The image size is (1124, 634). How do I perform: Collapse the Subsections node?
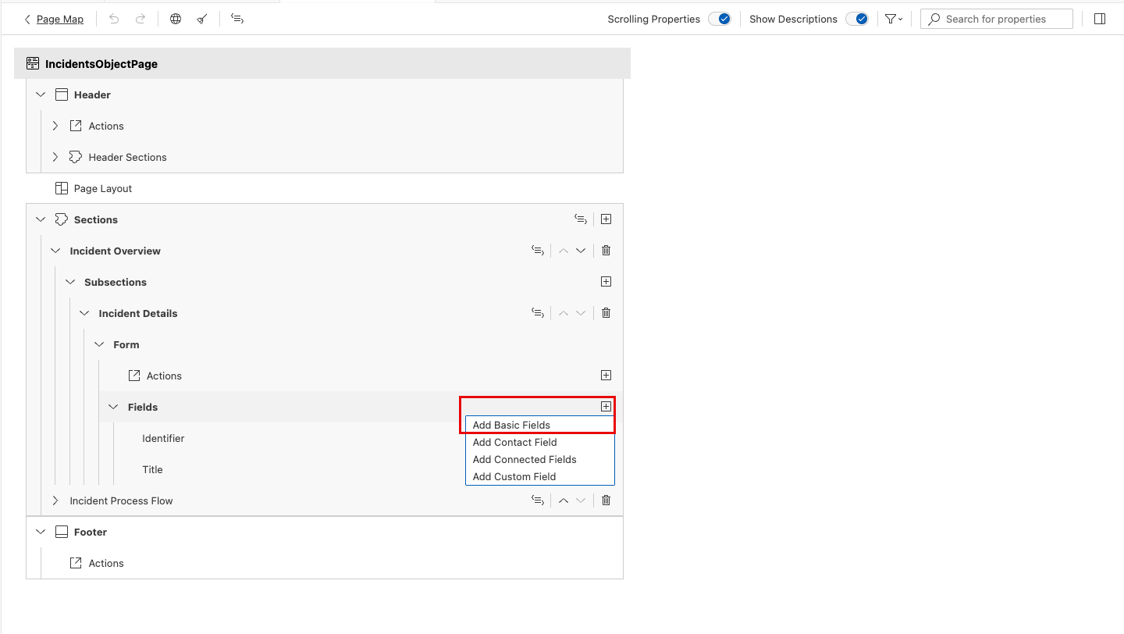coord(69,282)
